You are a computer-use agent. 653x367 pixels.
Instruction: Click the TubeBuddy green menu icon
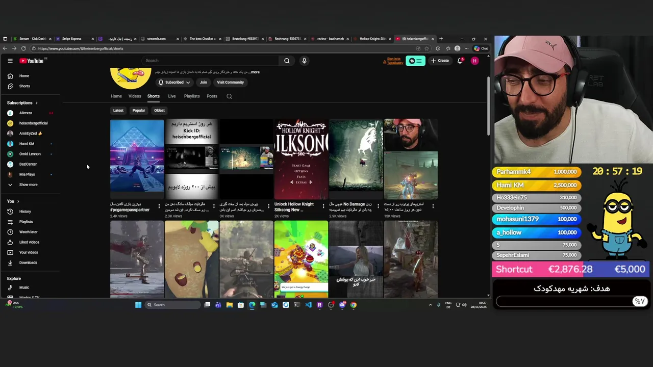[x=415, y=61]
